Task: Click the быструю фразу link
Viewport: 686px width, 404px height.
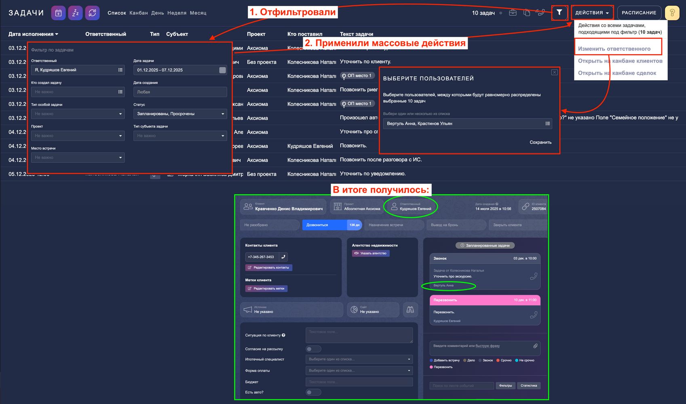Action: click(x=488, y=346)
